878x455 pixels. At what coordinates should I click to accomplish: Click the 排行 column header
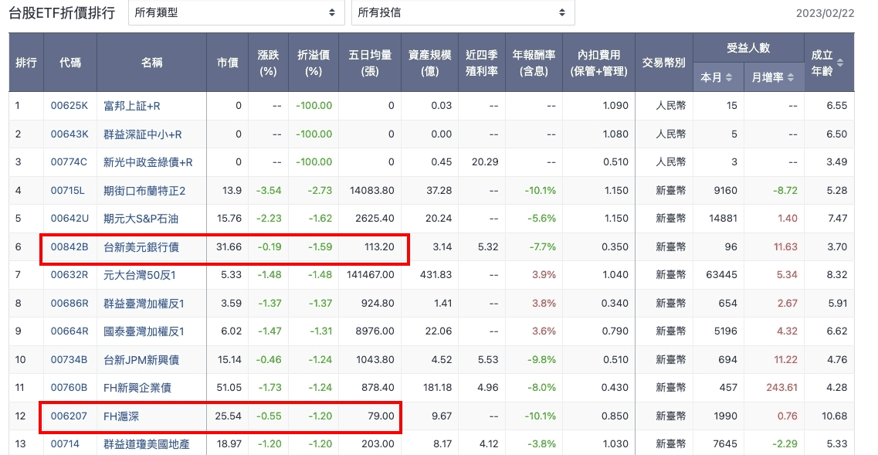click(x=25, y=63)
